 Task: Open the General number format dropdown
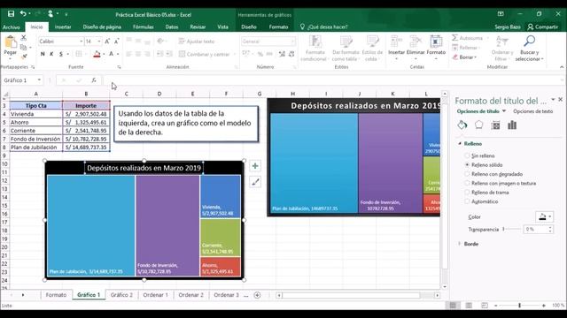293,42
